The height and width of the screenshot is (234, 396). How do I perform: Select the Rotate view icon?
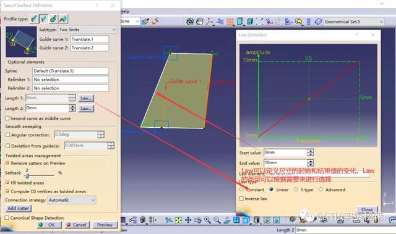[x=198, y=220]
